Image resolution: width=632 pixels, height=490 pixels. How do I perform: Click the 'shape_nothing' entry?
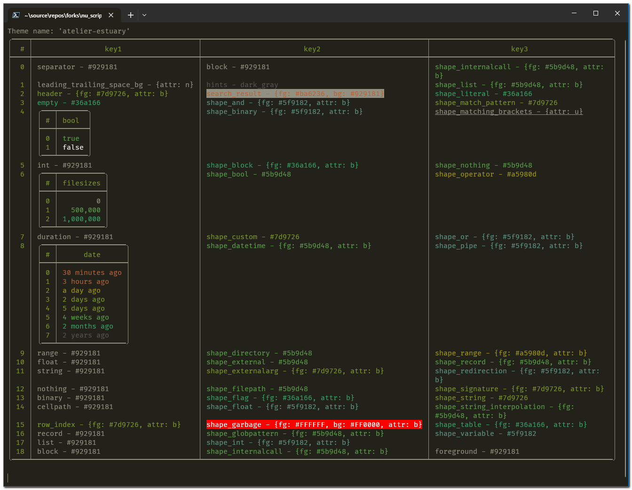tap(483, 165)
